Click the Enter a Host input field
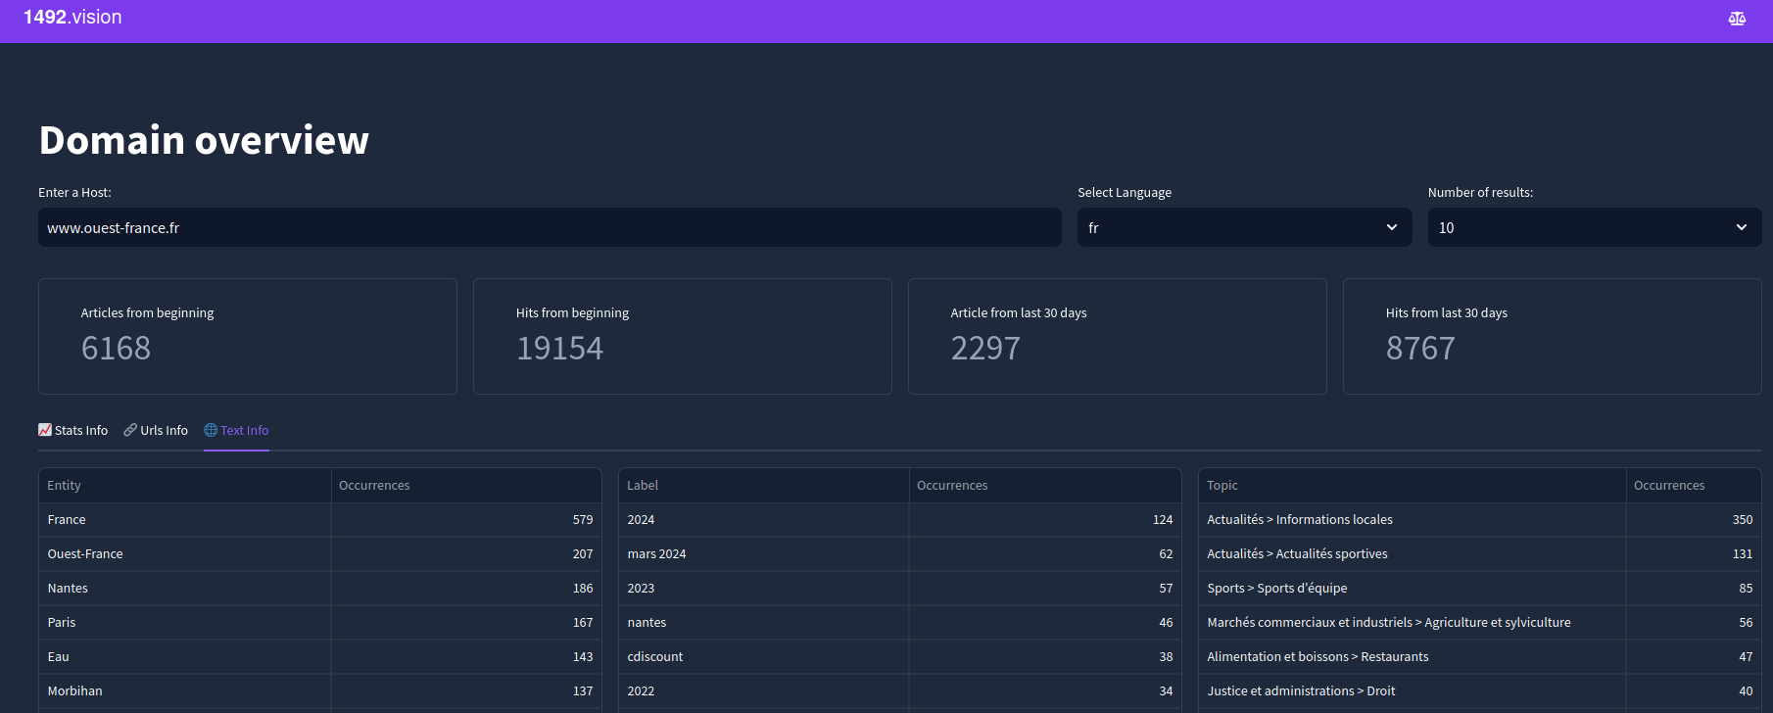This screenshot has height=713, width=1773. 549,227
